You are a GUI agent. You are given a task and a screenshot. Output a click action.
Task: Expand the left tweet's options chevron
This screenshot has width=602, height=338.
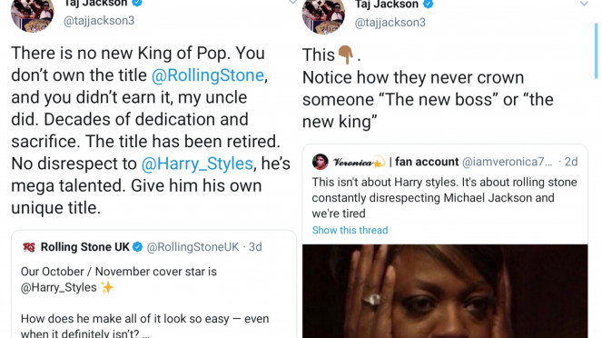[293, 3]
